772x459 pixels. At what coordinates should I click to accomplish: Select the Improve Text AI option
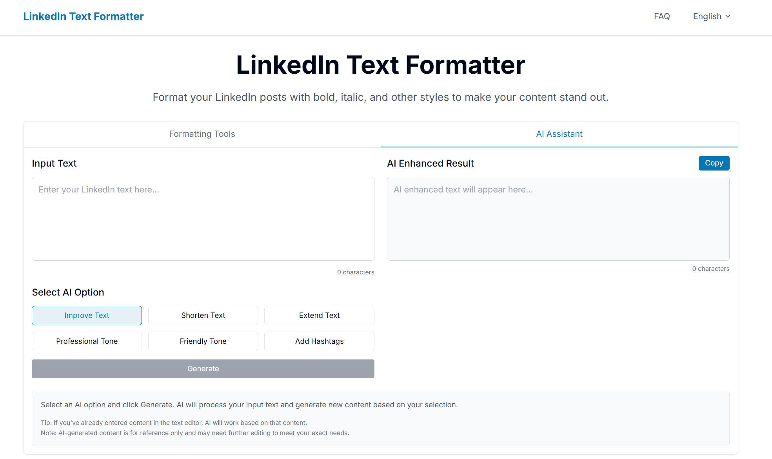coord(87,315)
